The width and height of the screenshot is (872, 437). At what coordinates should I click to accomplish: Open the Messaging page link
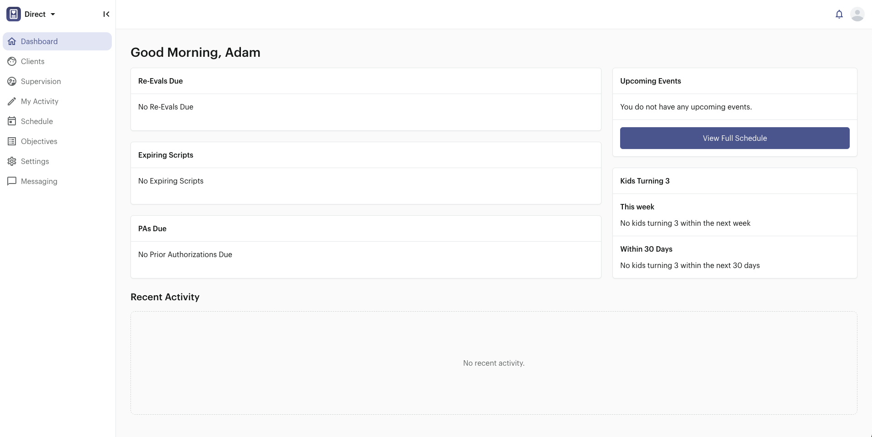pyautogui.click(x=39, y=181)
